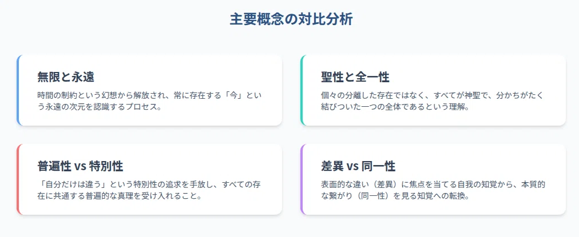Image resolution: width=579 pixels, height=237 pixels.
Task: Click the 主要概念の対比分析 heading
Action: pyautogui.click(x=291, y=19)
